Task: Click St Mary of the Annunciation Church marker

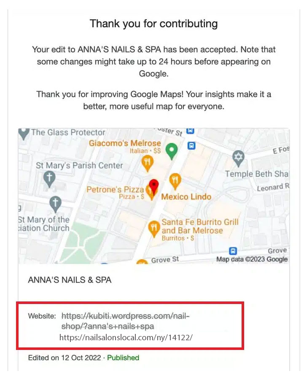Action: coord(55,204)
